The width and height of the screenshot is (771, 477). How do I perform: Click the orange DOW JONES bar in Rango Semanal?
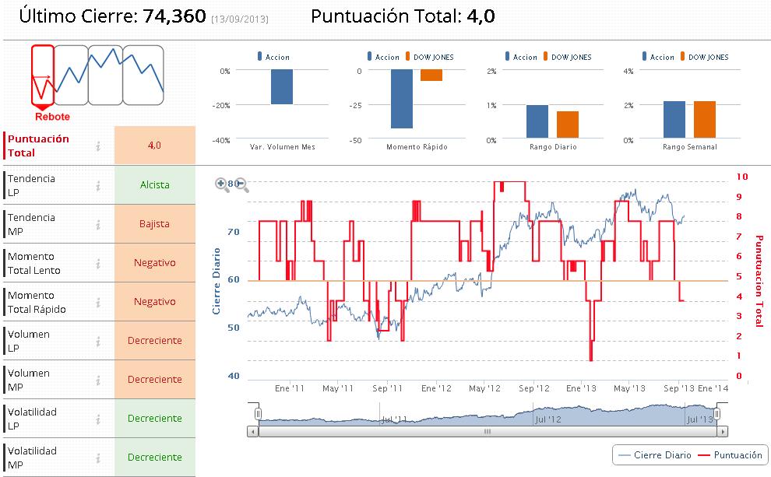pos(705,119)
